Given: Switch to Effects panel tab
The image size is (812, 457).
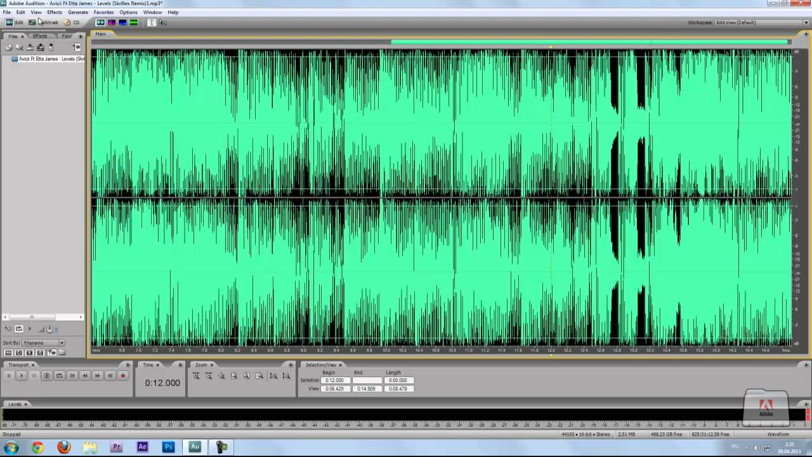Looking at the screenshot, I should coord(40,36).
